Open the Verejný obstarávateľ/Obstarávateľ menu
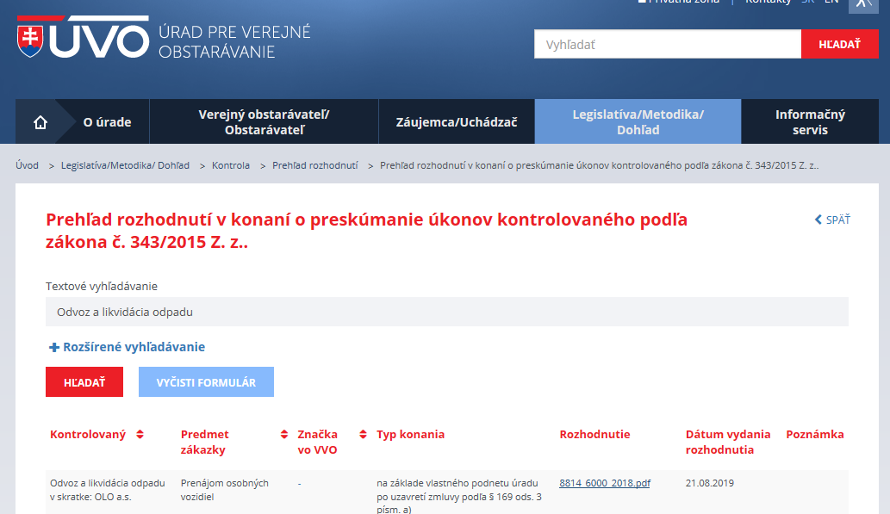890x514 pixels. 264,122
